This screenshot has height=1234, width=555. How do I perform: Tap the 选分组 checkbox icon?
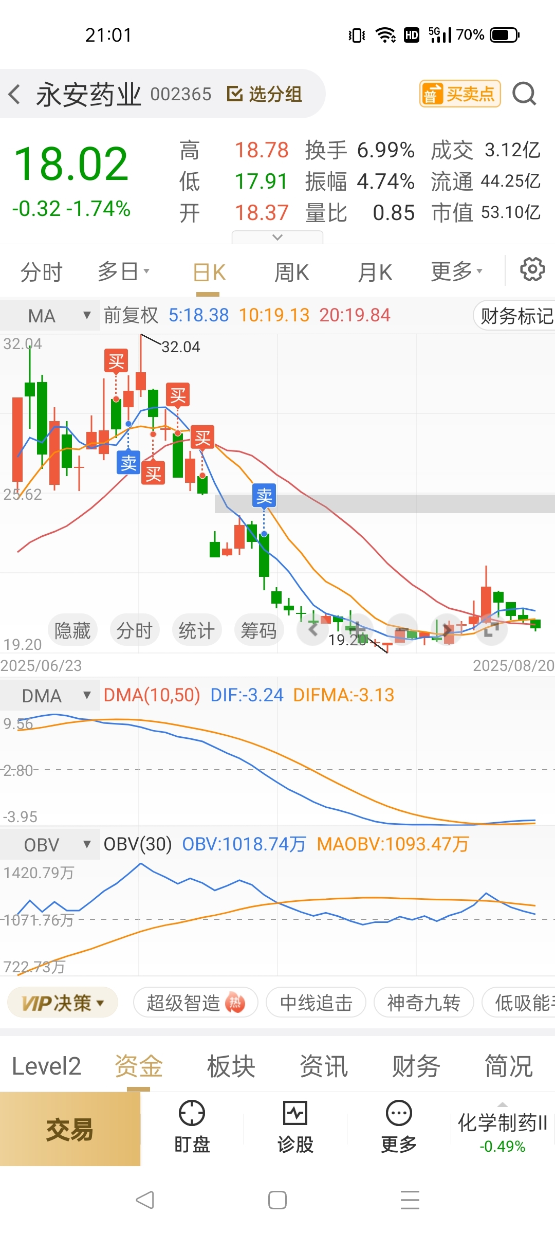tap(234, 94)
